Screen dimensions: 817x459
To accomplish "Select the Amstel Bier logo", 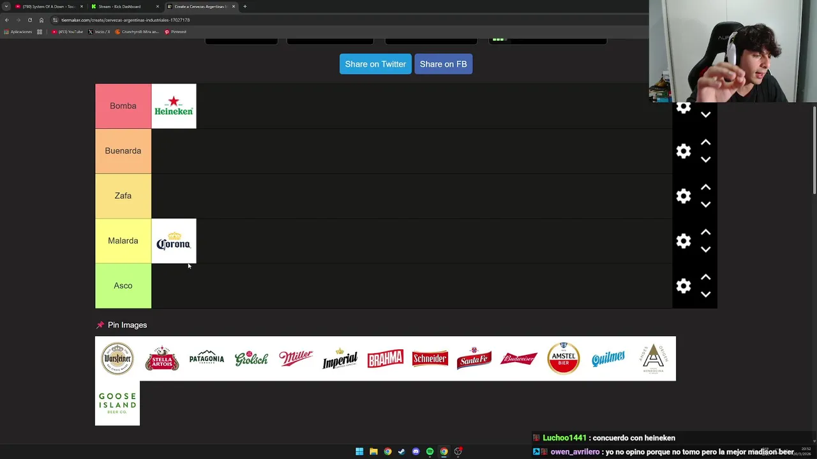I will (564, 358).
